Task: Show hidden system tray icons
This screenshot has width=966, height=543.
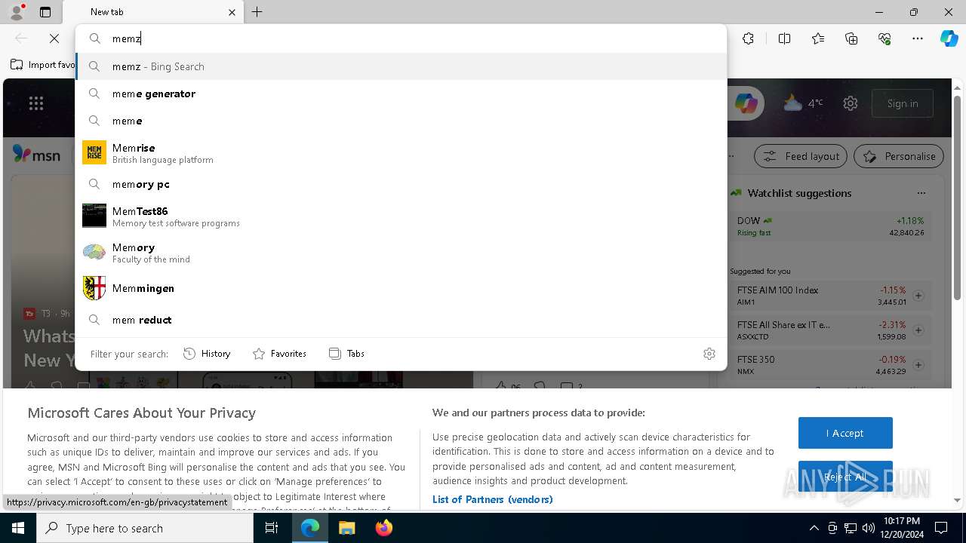Action: point(814,528)
